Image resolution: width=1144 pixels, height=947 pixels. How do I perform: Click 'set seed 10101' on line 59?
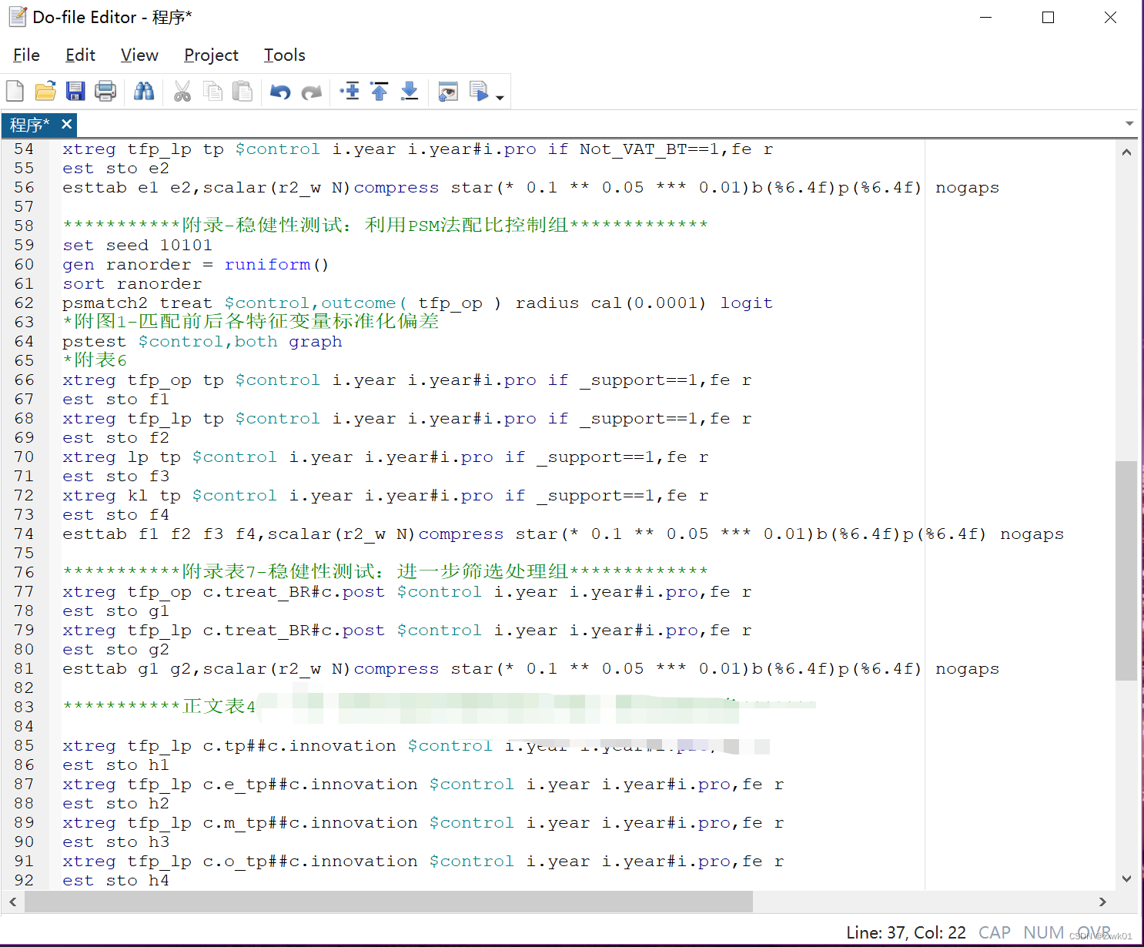click(137, 245)
